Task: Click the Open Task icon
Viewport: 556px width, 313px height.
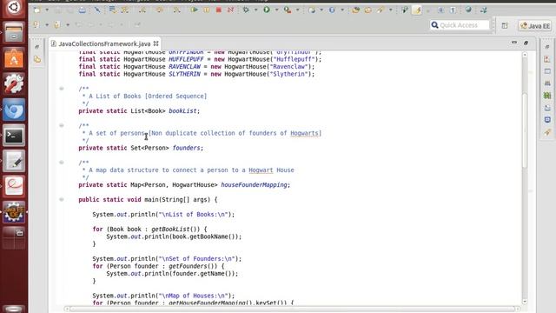Action: [367, 10]
